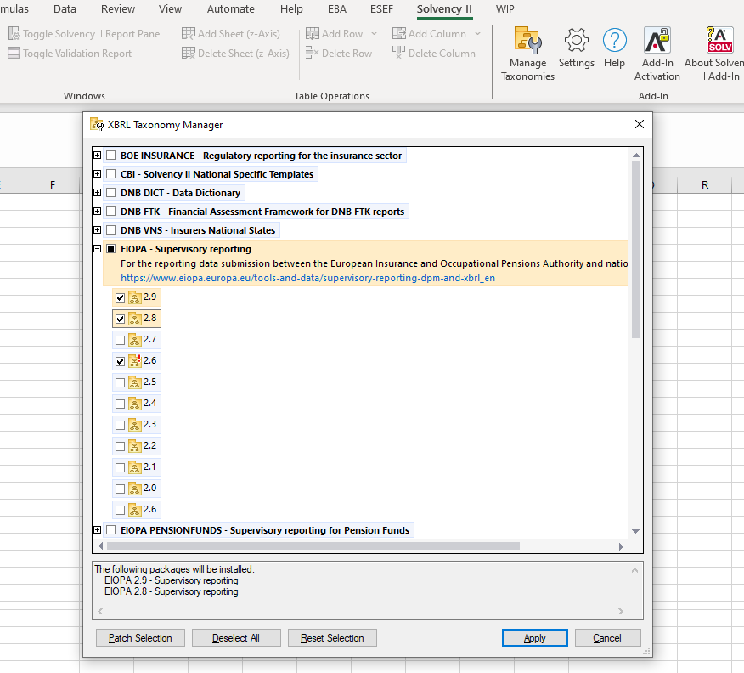744x673 pixels.
Task: Open the EBA ribbon tab
Action: click(337, 9)
